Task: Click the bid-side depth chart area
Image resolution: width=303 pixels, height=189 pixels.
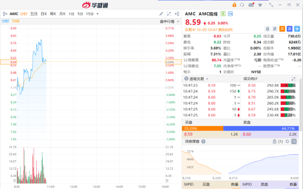Action: click(201, 163)
